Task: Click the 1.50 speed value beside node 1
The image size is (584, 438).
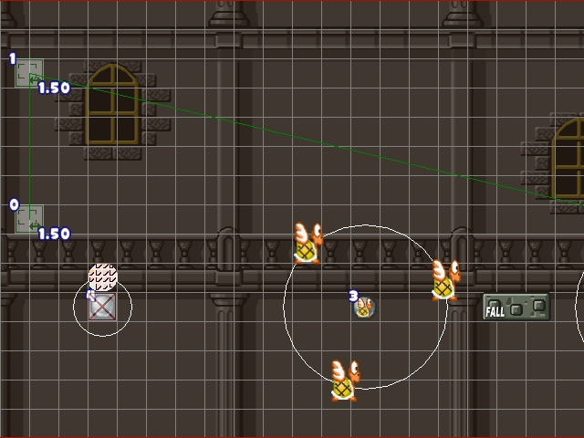Action: [x=54, y=88]
